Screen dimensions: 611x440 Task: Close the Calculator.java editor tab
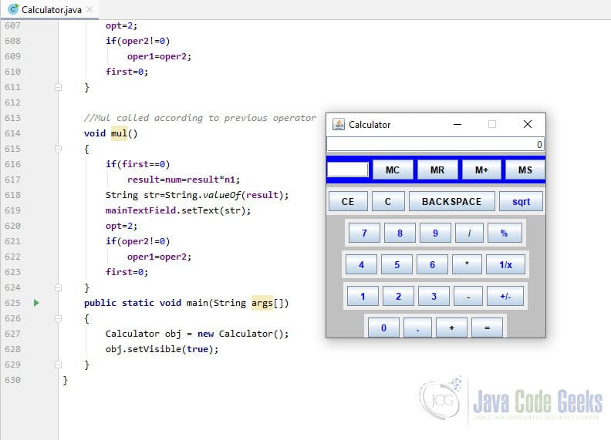[89, 9]
